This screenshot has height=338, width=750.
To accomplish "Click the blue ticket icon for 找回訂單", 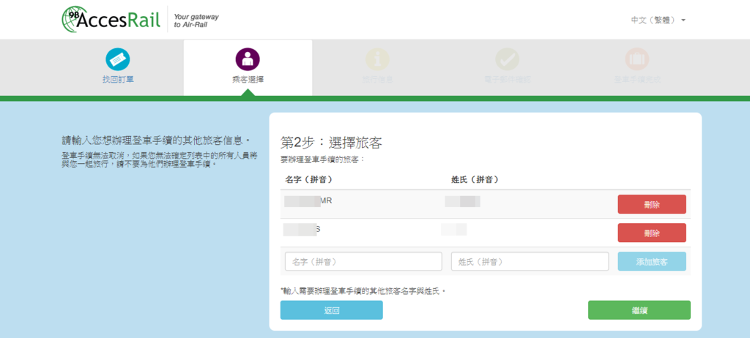I will (118, 60).
